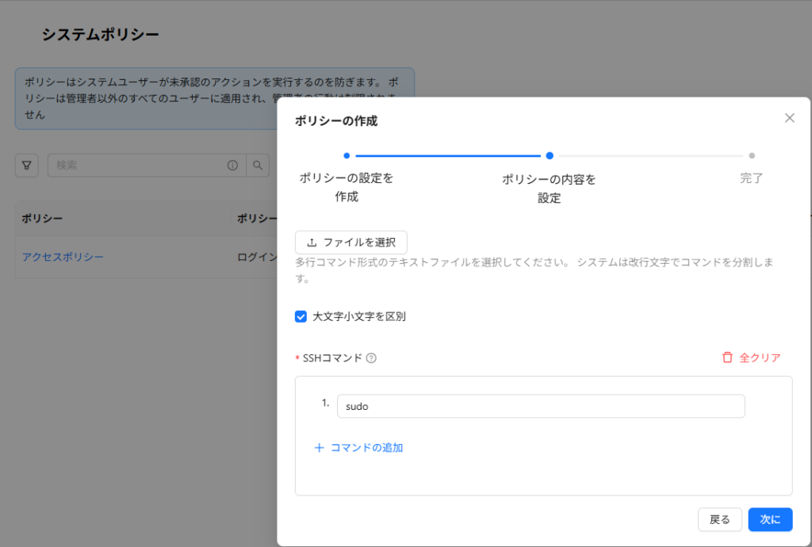This screenshot has width=812, height=547.
Task: Add a command with コマンドの追加
Action: click(358, 447)
